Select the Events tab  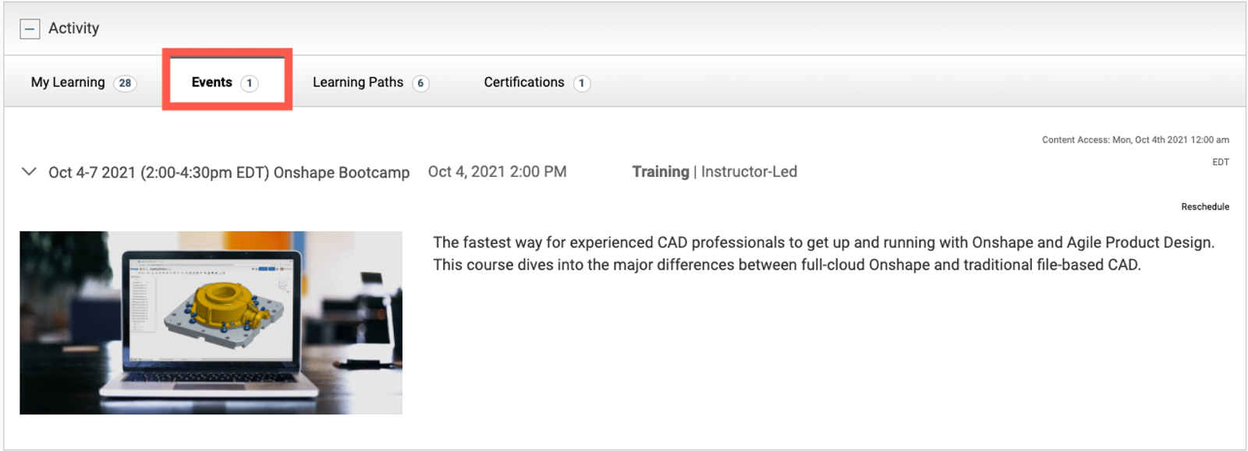coord(211,83)
